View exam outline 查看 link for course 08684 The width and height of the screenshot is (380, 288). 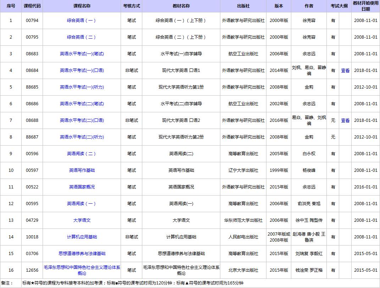pyautogui.click(x=345, y=70)
